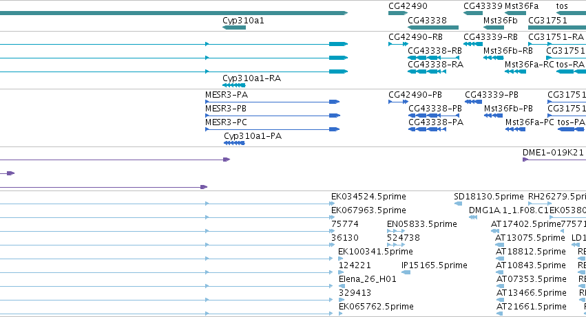Select the AT18812.5prime EST label
The height and width of the screenshot is (317, 586).
(x=531, y=252)
